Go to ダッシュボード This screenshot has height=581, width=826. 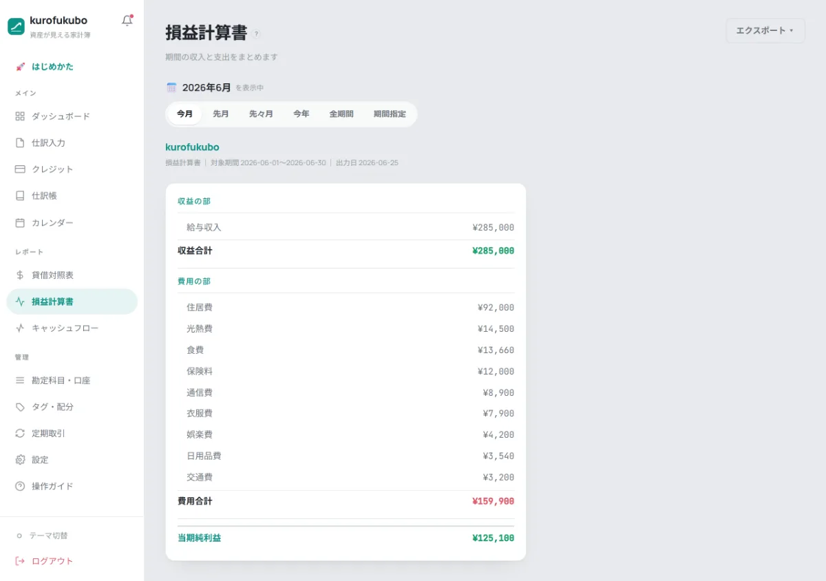click(x=72, y=116)
